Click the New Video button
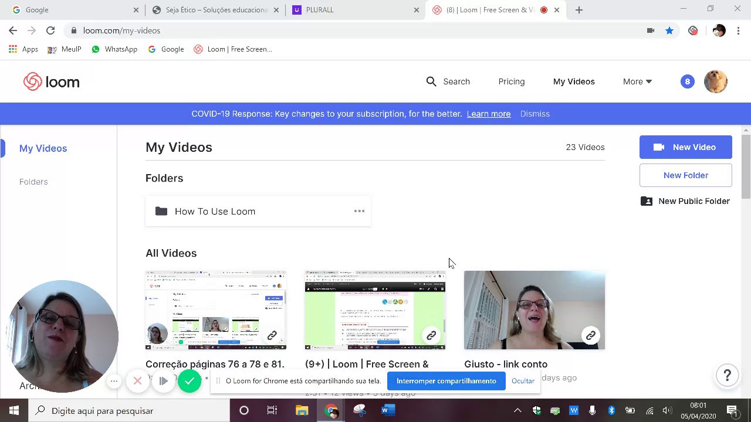This screenshot has width=751, height=422. (x=686, y=147)
